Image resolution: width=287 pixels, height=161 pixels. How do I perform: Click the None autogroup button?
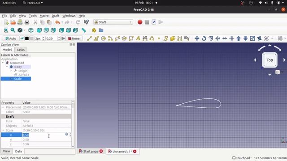point(74,38)
